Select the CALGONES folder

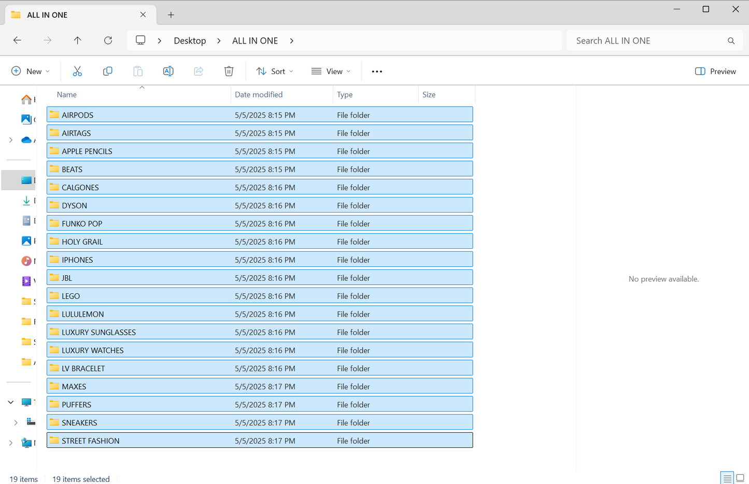point(260,187)
